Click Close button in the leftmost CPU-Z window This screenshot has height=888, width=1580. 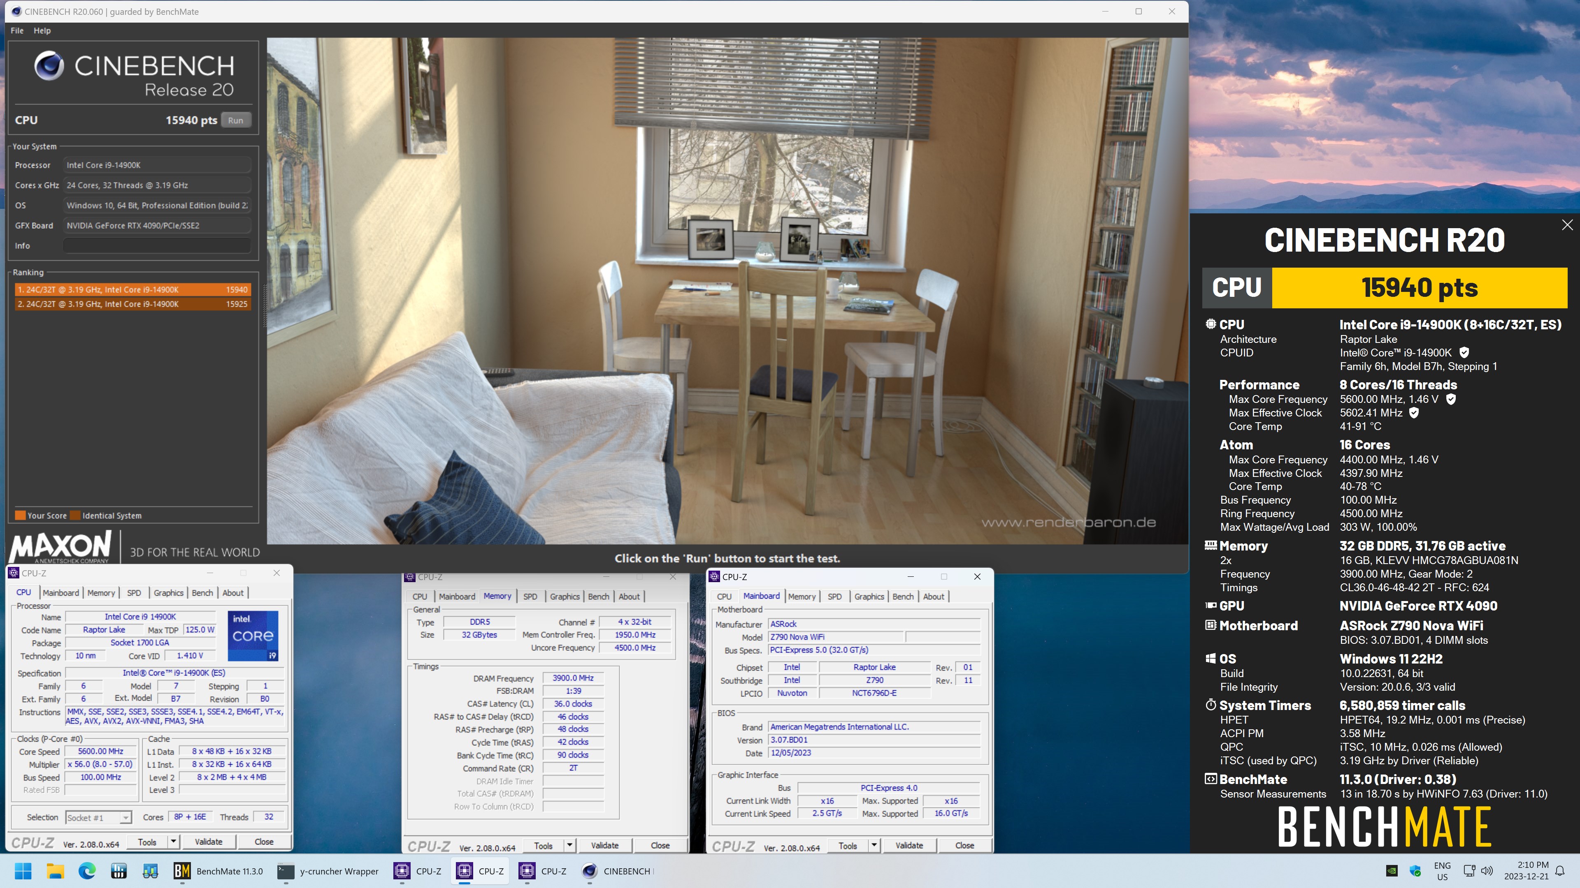click(264, 842)
